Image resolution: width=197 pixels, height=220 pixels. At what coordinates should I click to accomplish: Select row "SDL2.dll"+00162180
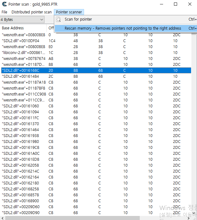(x=96, y=183)
